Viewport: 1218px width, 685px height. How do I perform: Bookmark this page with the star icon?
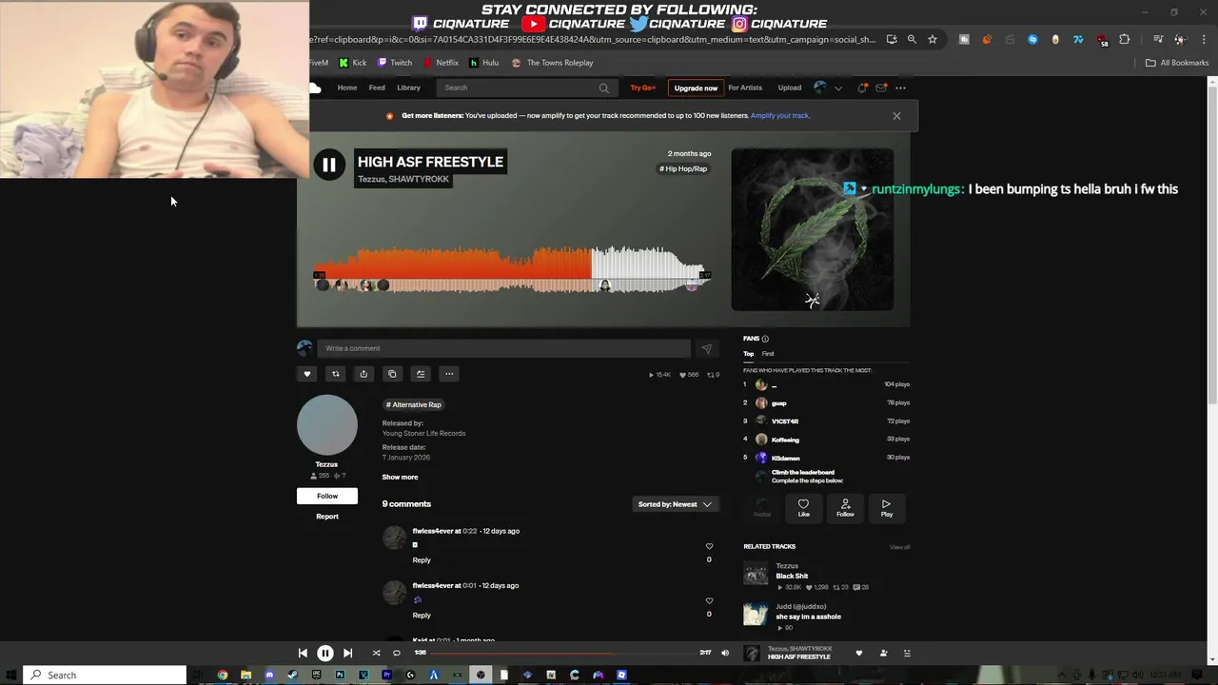[x=933, y=39]
